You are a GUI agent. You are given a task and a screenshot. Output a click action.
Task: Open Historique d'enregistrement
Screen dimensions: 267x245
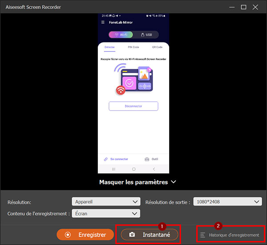(230, 235)
